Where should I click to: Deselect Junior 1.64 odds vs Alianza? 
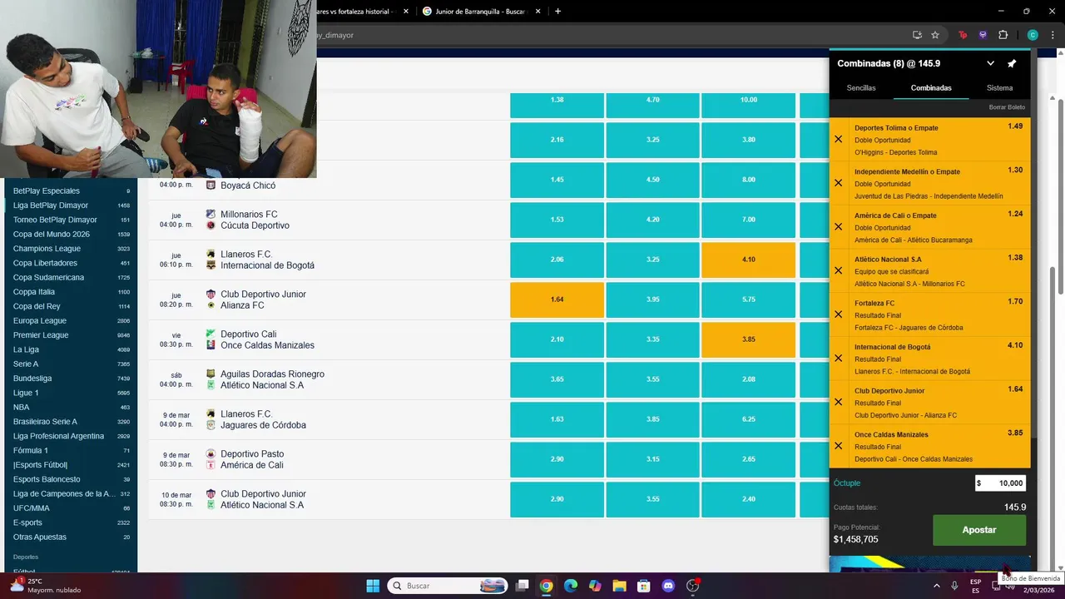[557, 299]
